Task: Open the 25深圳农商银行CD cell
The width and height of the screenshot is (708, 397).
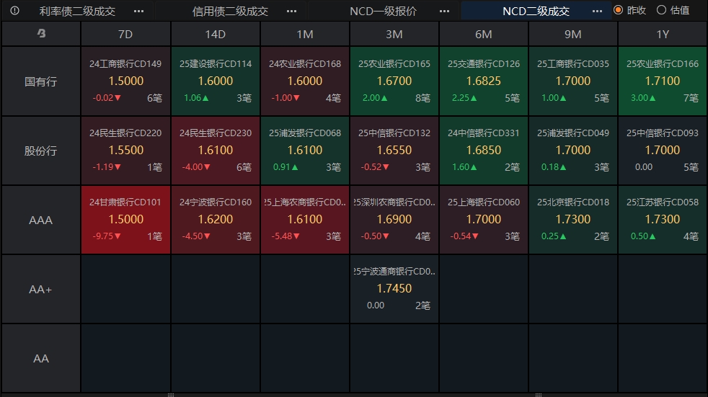Action: [394, 220]
